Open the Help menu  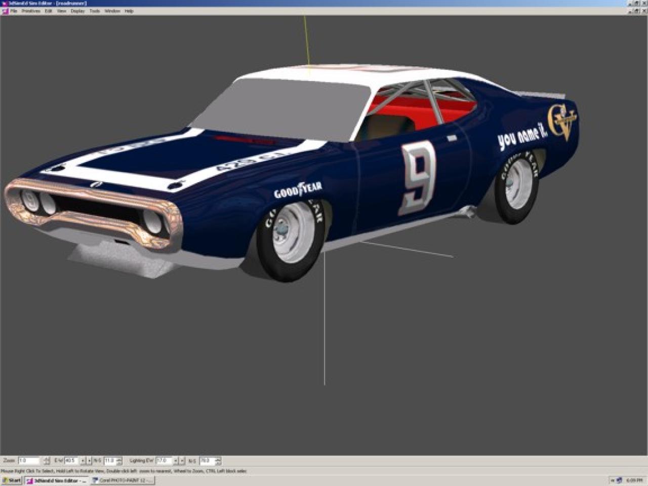click(x=129, y=11)
